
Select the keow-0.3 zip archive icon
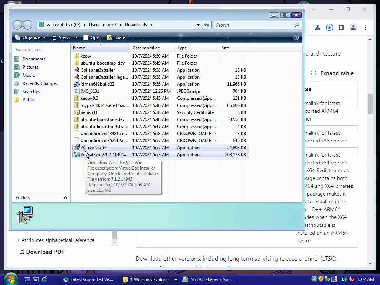(x=76, y=98)
